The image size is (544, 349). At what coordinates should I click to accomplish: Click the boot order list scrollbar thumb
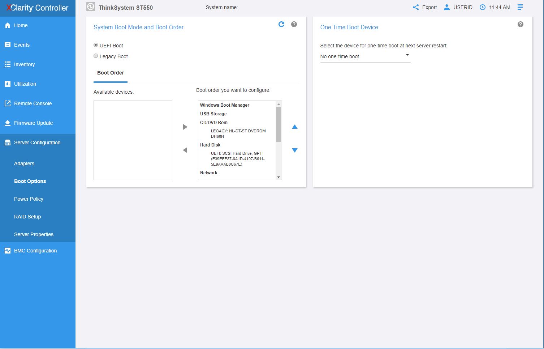[279, 125]
